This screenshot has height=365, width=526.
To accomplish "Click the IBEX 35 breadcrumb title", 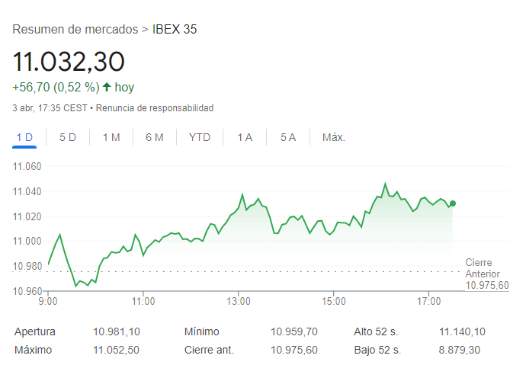I will pos(175,30).
